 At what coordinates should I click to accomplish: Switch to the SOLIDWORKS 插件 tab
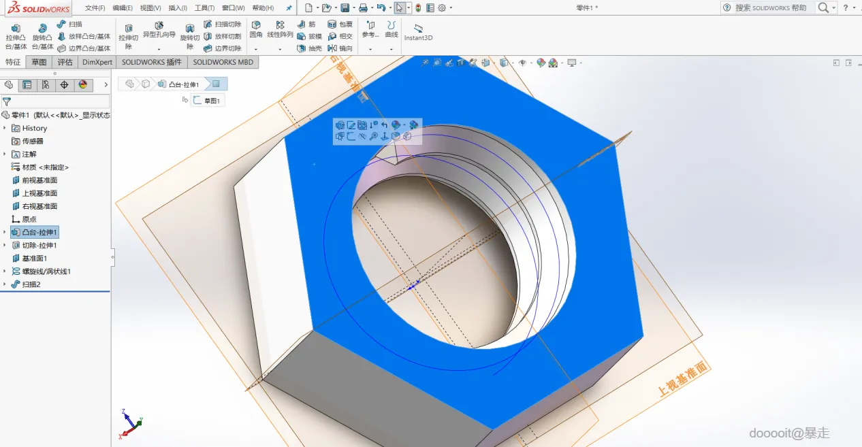152,62
